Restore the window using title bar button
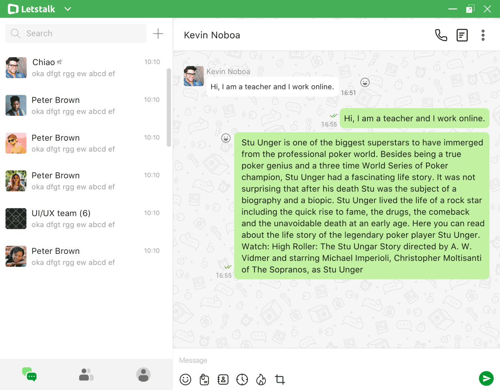 coord(470,9)
